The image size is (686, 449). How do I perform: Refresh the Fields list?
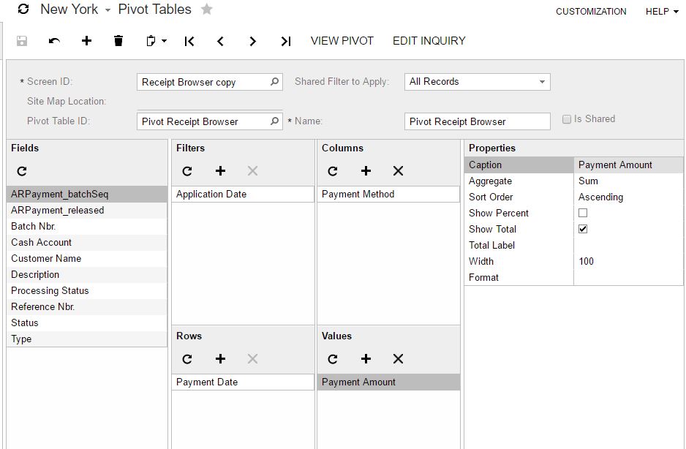tap(22, 171)
